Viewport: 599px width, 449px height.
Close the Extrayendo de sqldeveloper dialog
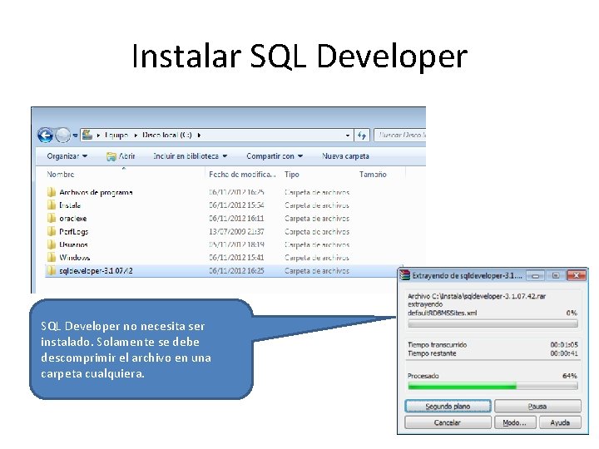click(x=577, y=276)
